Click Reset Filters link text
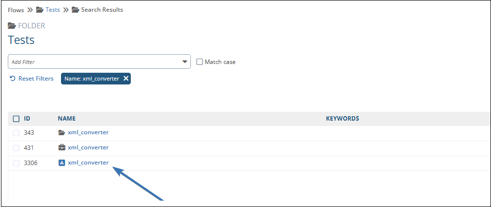Screen dimensions: 491x207 pyautogui.click(x=36, y=79)
